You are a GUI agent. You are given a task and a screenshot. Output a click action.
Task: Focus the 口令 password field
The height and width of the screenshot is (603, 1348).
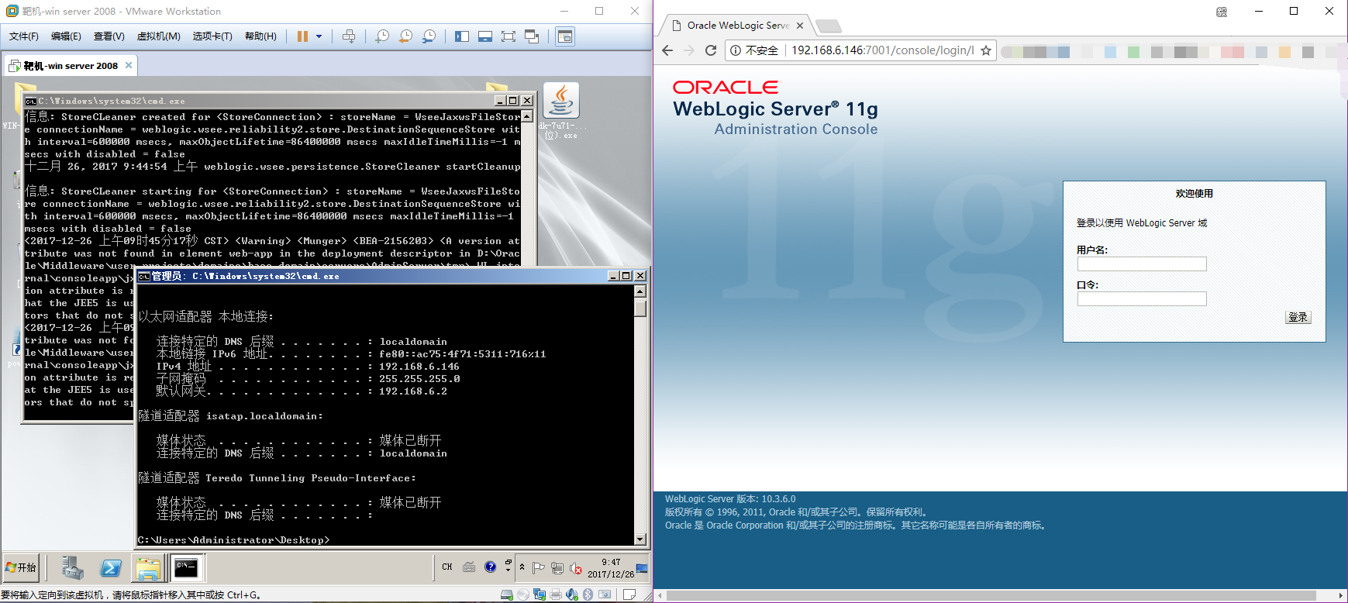(1142, 299)
